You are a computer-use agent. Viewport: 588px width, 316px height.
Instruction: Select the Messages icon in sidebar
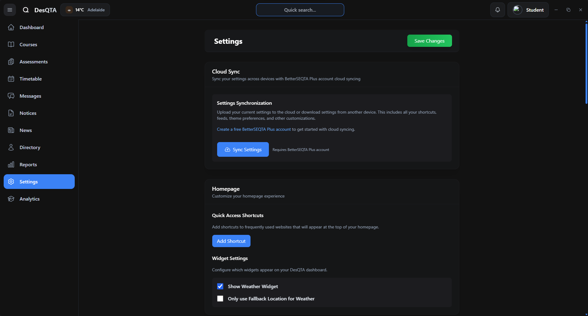[x=11, y=96]
